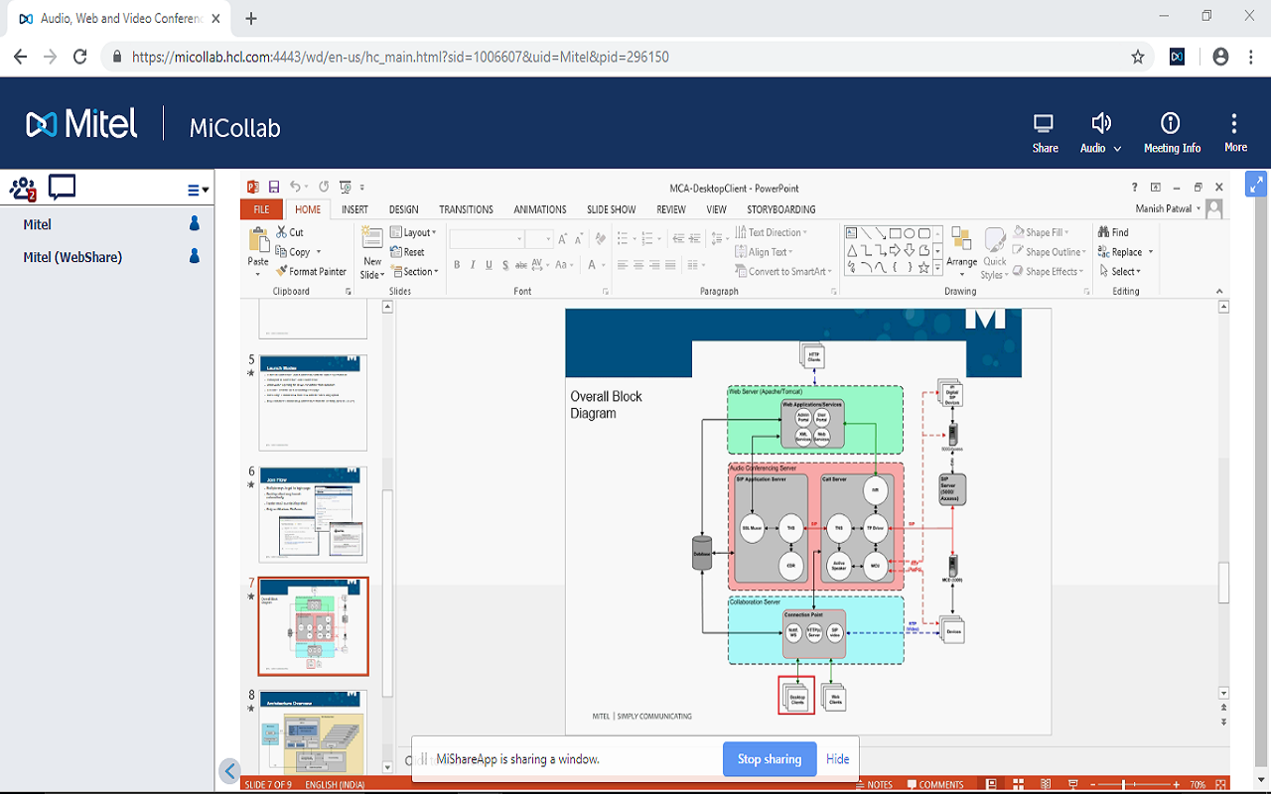Viewport: 1271px width, 794px height.
Task: Toggle italic formatting in Font group
Action: click(473, 265)
